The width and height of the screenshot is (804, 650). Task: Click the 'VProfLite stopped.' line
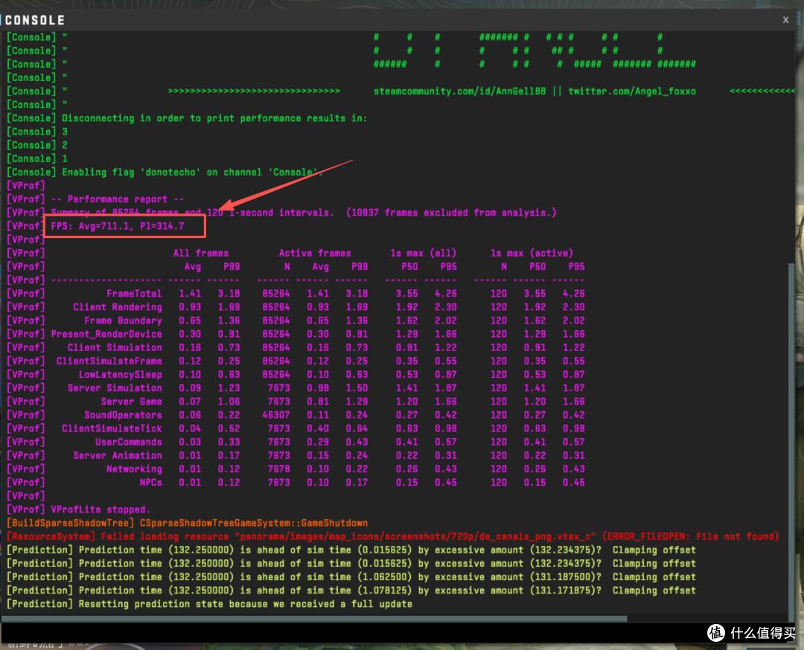pos(100,509)
